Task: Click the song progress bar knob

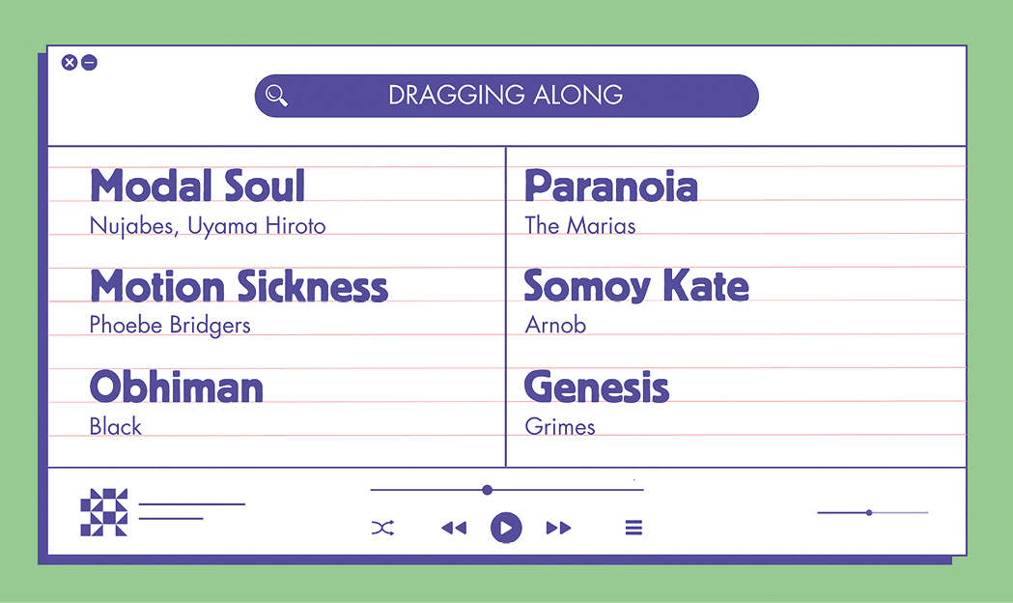Action: point(487,490)
